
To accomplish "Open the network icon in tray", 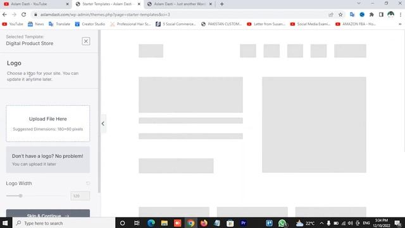I will 343,223.
